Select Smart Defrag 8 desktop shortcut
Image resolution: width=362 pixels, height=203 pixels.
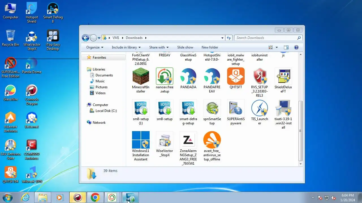point(53,13)
